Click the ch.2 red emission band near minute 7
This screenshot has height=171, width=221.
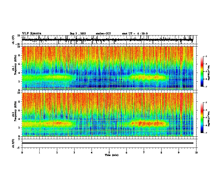(149, 124)
